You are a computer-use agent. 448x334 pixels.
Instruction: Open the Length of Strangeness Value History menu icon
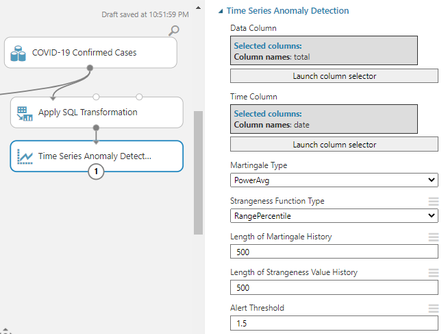pyautogui.click(x=433, y=273)
